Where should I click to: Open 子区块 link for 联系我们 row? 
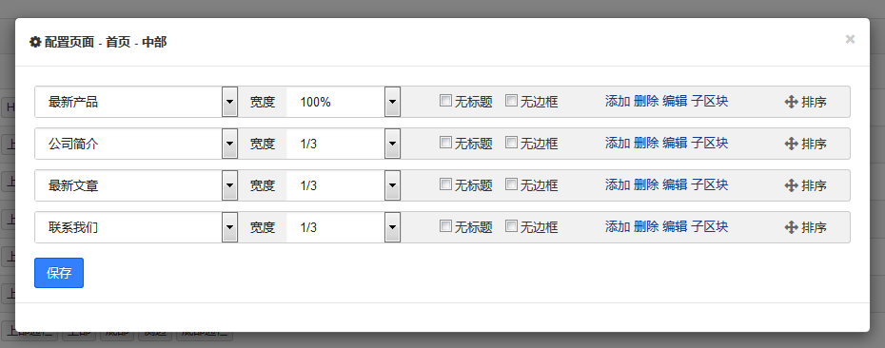pyautogui.click(x=710, y=226)
